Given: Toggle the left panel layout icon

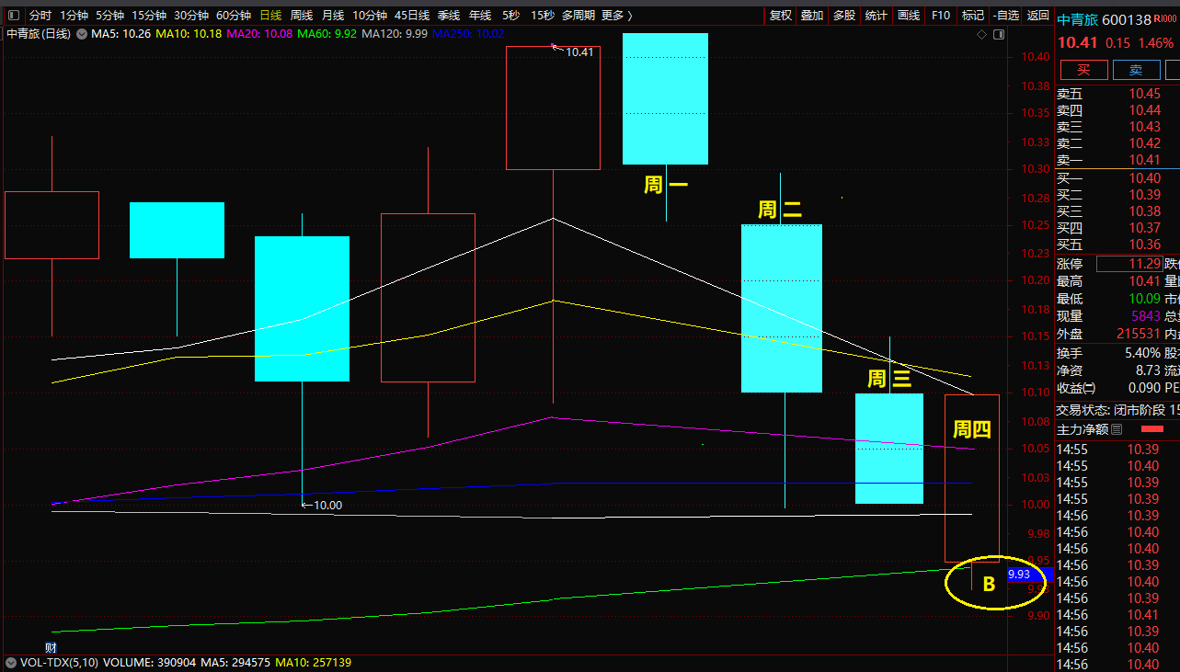Looking at the screenshot, I should click(x=13, y=16).
